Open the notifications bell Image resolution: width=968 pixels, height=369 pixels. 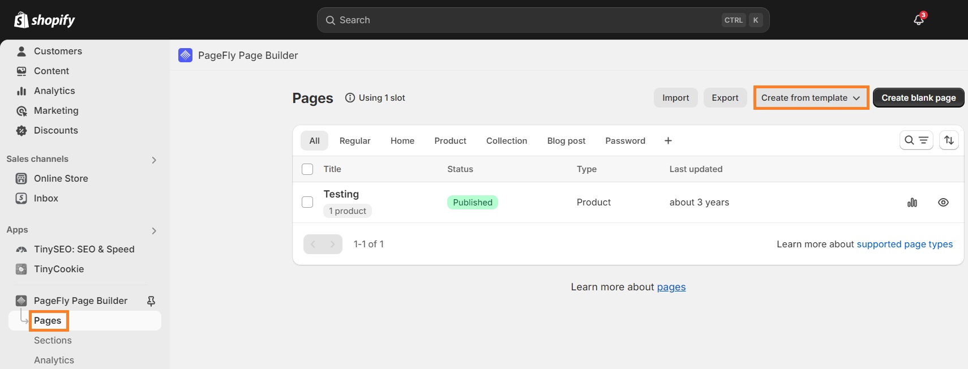pyautogui.click(x=919, y=20)
